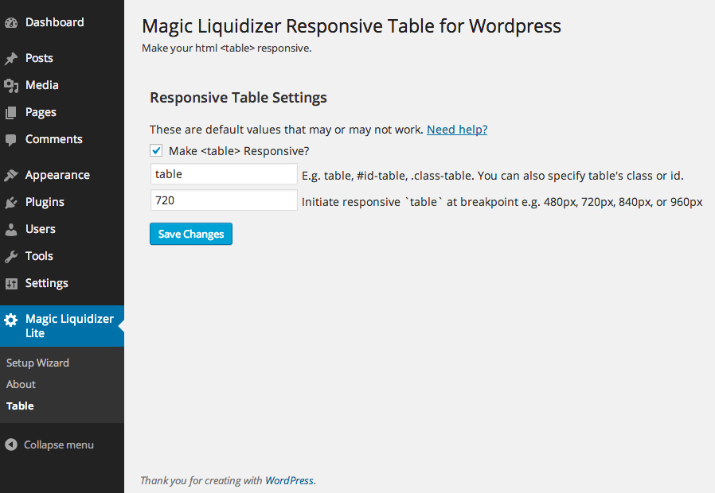This screenshot has height=493, width=715.
Task: Click the Settings sliders icon
Action: [x=11, y=284]
